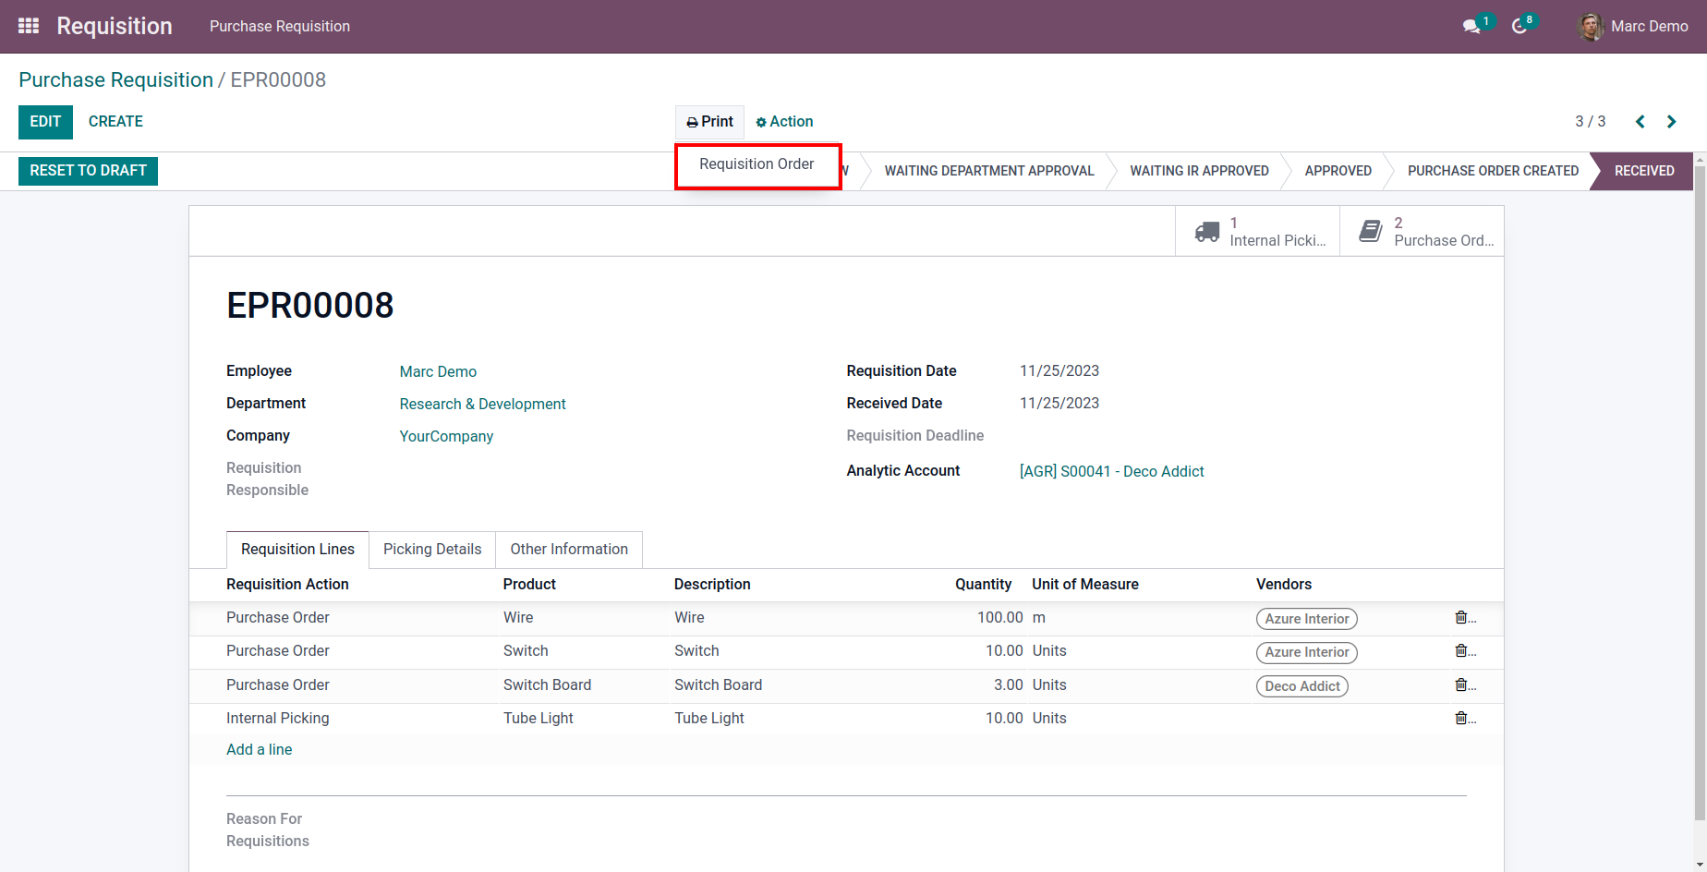Image resolution: width=1707 pixels, height=872 pixels.
Task: Click the EDIT button
Action: pyautogui.click(x=45, y=122)
